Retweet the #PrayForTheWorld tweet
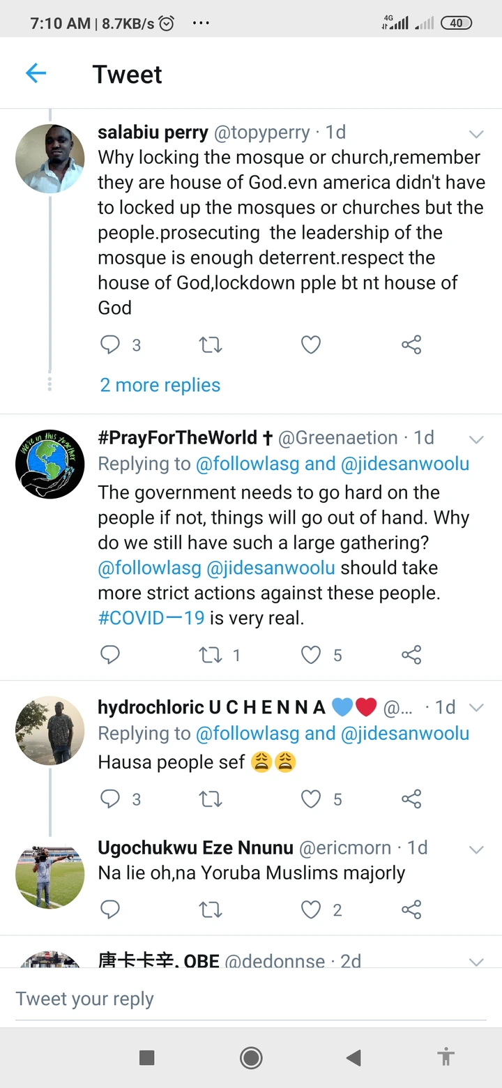Viewport: 502px width, 1088px height. (x=211, y=655)
